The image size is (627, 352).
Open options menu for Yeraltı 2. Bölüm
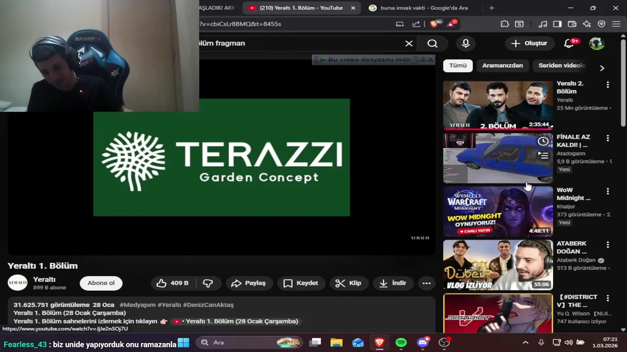coord(608,85)
